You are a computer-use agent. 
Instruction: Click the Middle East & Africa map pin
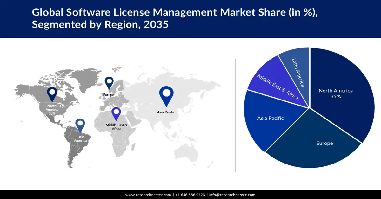[116, 114]
